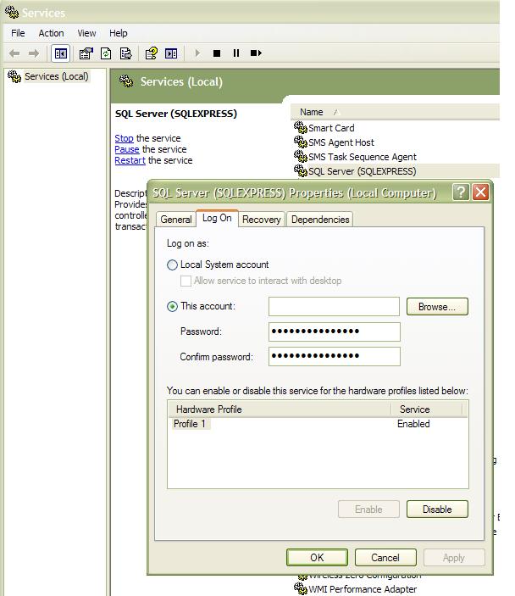Open the View menu
Viewport: 515px width, 596px height.
click(86, 33)
